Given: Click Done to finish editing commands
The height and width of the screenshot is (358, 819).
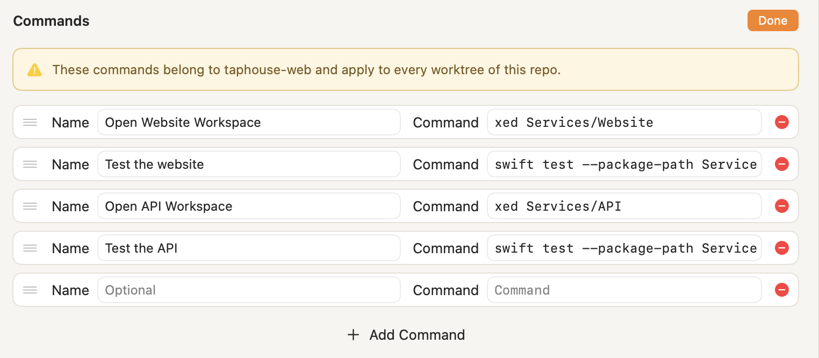Looking at the screenshot, I should (x=773, y=20).
